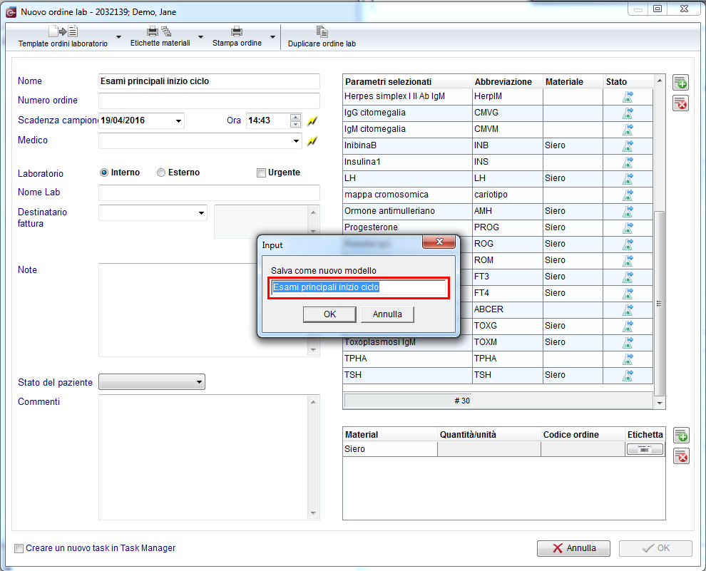Expand Stampa ordine dropdown arrow
Screen dimensions: 706x571
point(272,37)
